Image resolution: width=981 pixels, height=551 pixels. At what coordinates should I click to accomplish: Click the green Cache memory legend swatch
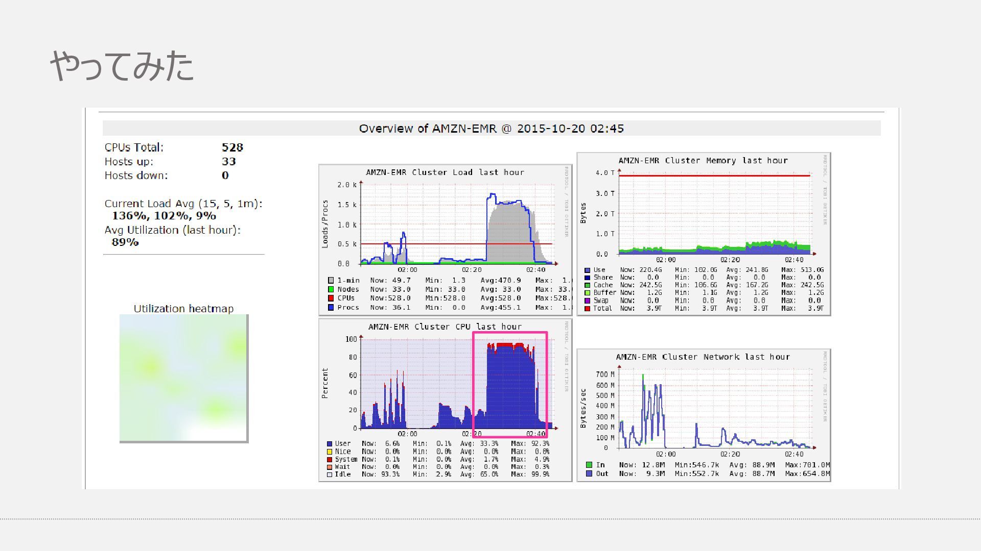coord(588,286)
